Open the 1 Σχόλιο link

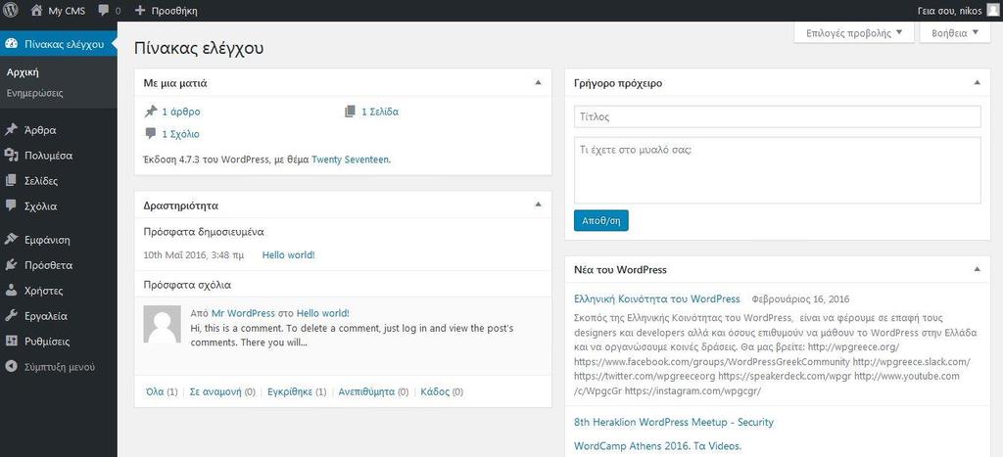coord(180,134)
